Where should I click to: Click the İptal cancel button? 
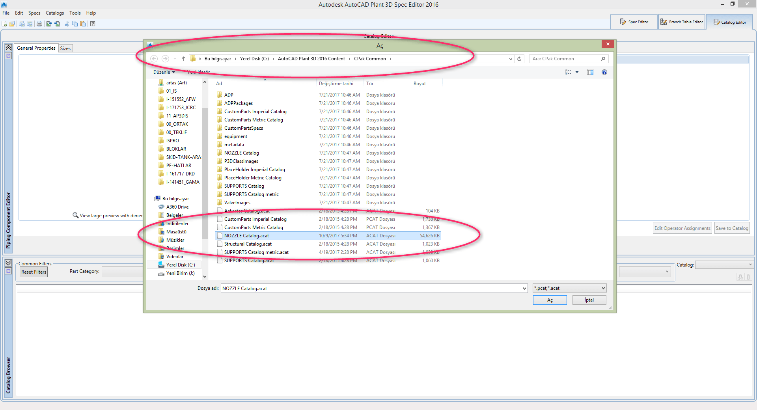589,300
